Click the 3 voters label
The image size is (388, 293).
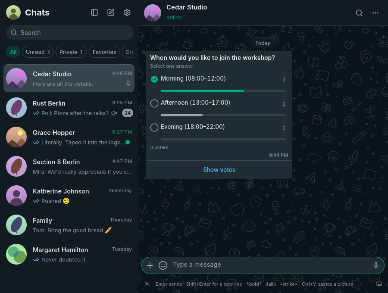point(159,147)
